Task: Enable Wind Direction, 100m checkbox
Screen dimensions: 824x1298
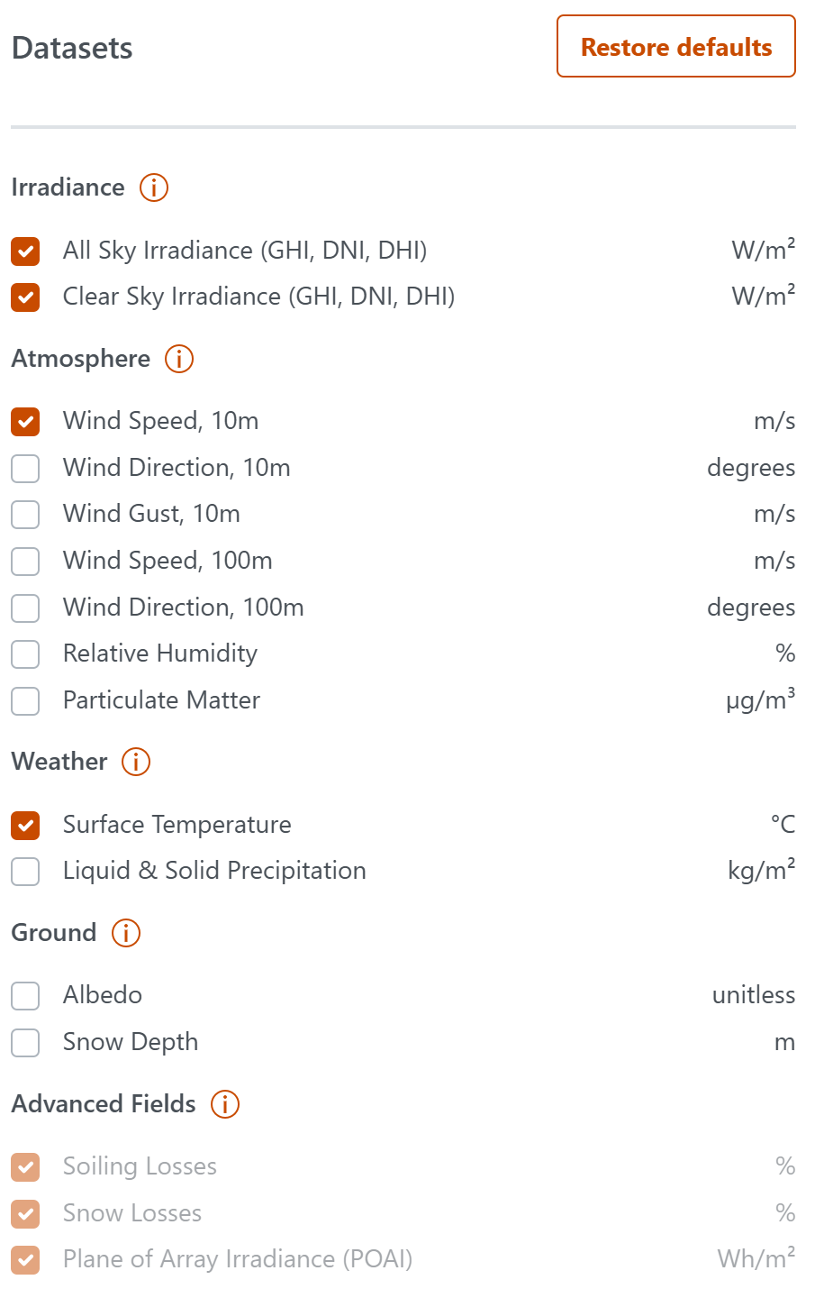Action: [25, 608]
